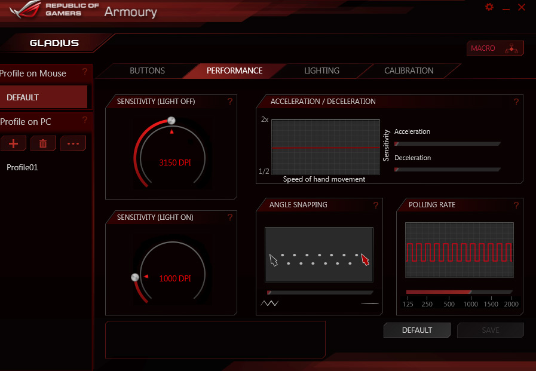Switch to the BUTTONS tab
Image resolution: width=536 pixels, height=371 pixels.
[147, 70]
